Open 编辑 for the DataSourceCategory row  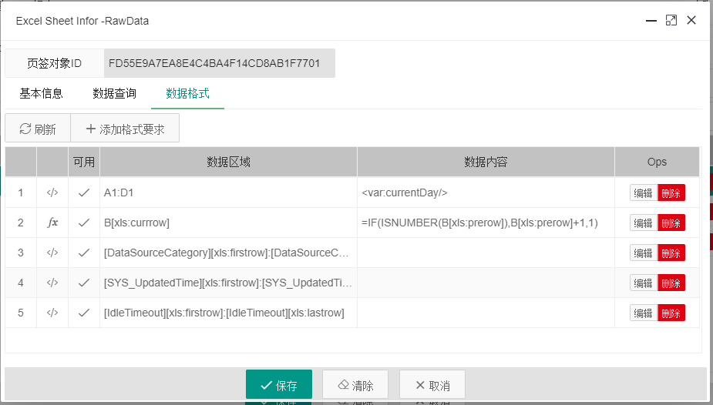[x=644, y=253]
